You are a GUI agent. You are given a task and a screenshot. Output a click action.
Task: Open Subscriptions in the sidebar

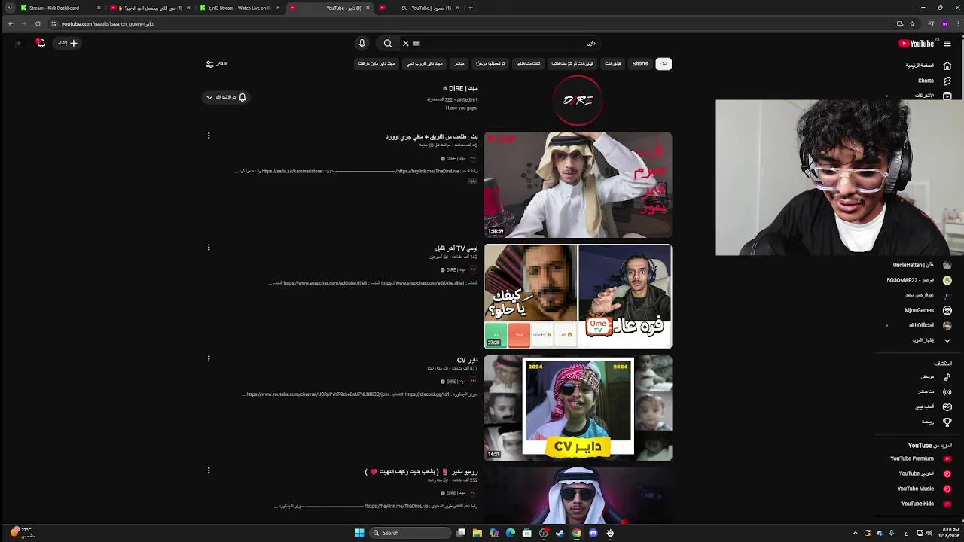pyautogui.click(x=932, y=96)
